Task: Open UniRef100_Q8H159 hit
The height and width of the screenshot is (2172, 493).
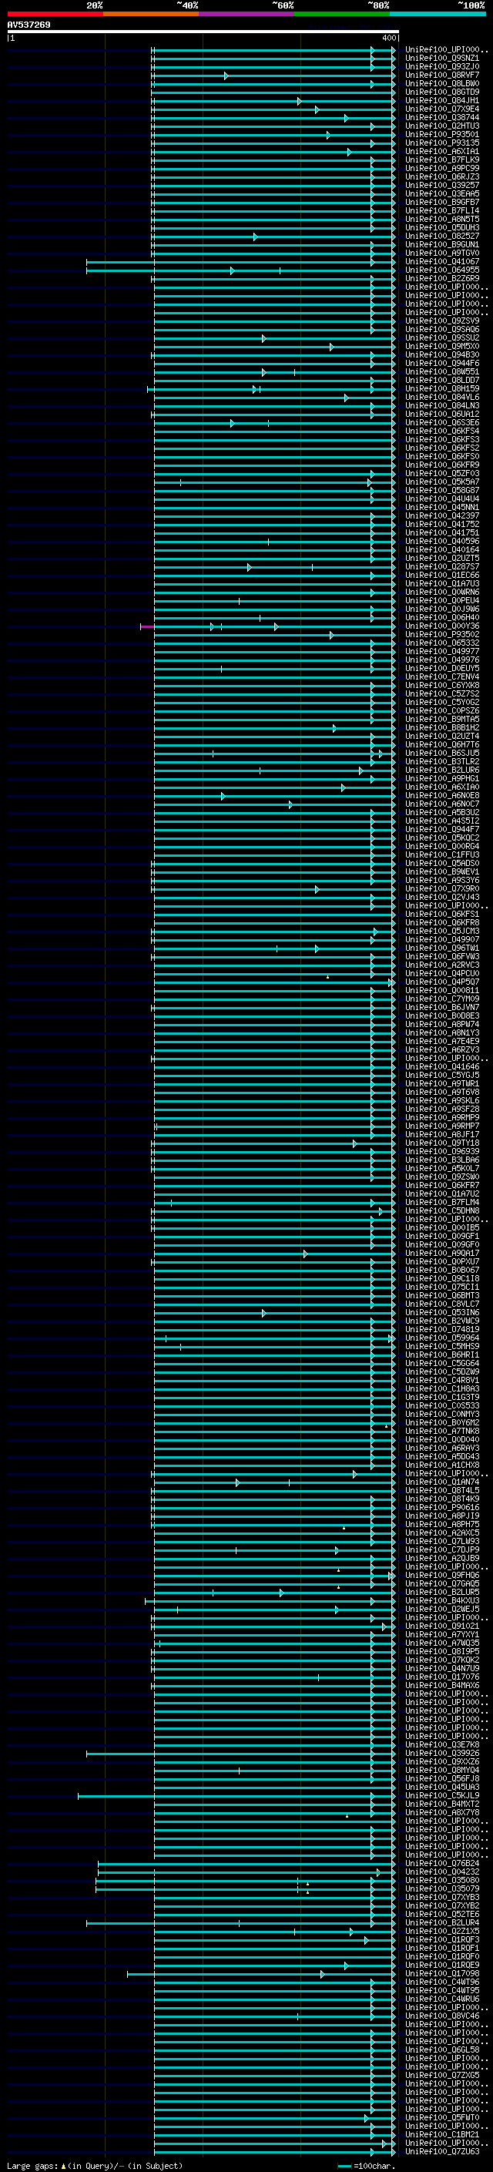Action: coord(441,388)
